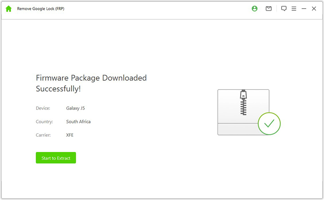324x200 pixels.
Task: Click the green checkmark badge
Action: [x=269, y=123]
